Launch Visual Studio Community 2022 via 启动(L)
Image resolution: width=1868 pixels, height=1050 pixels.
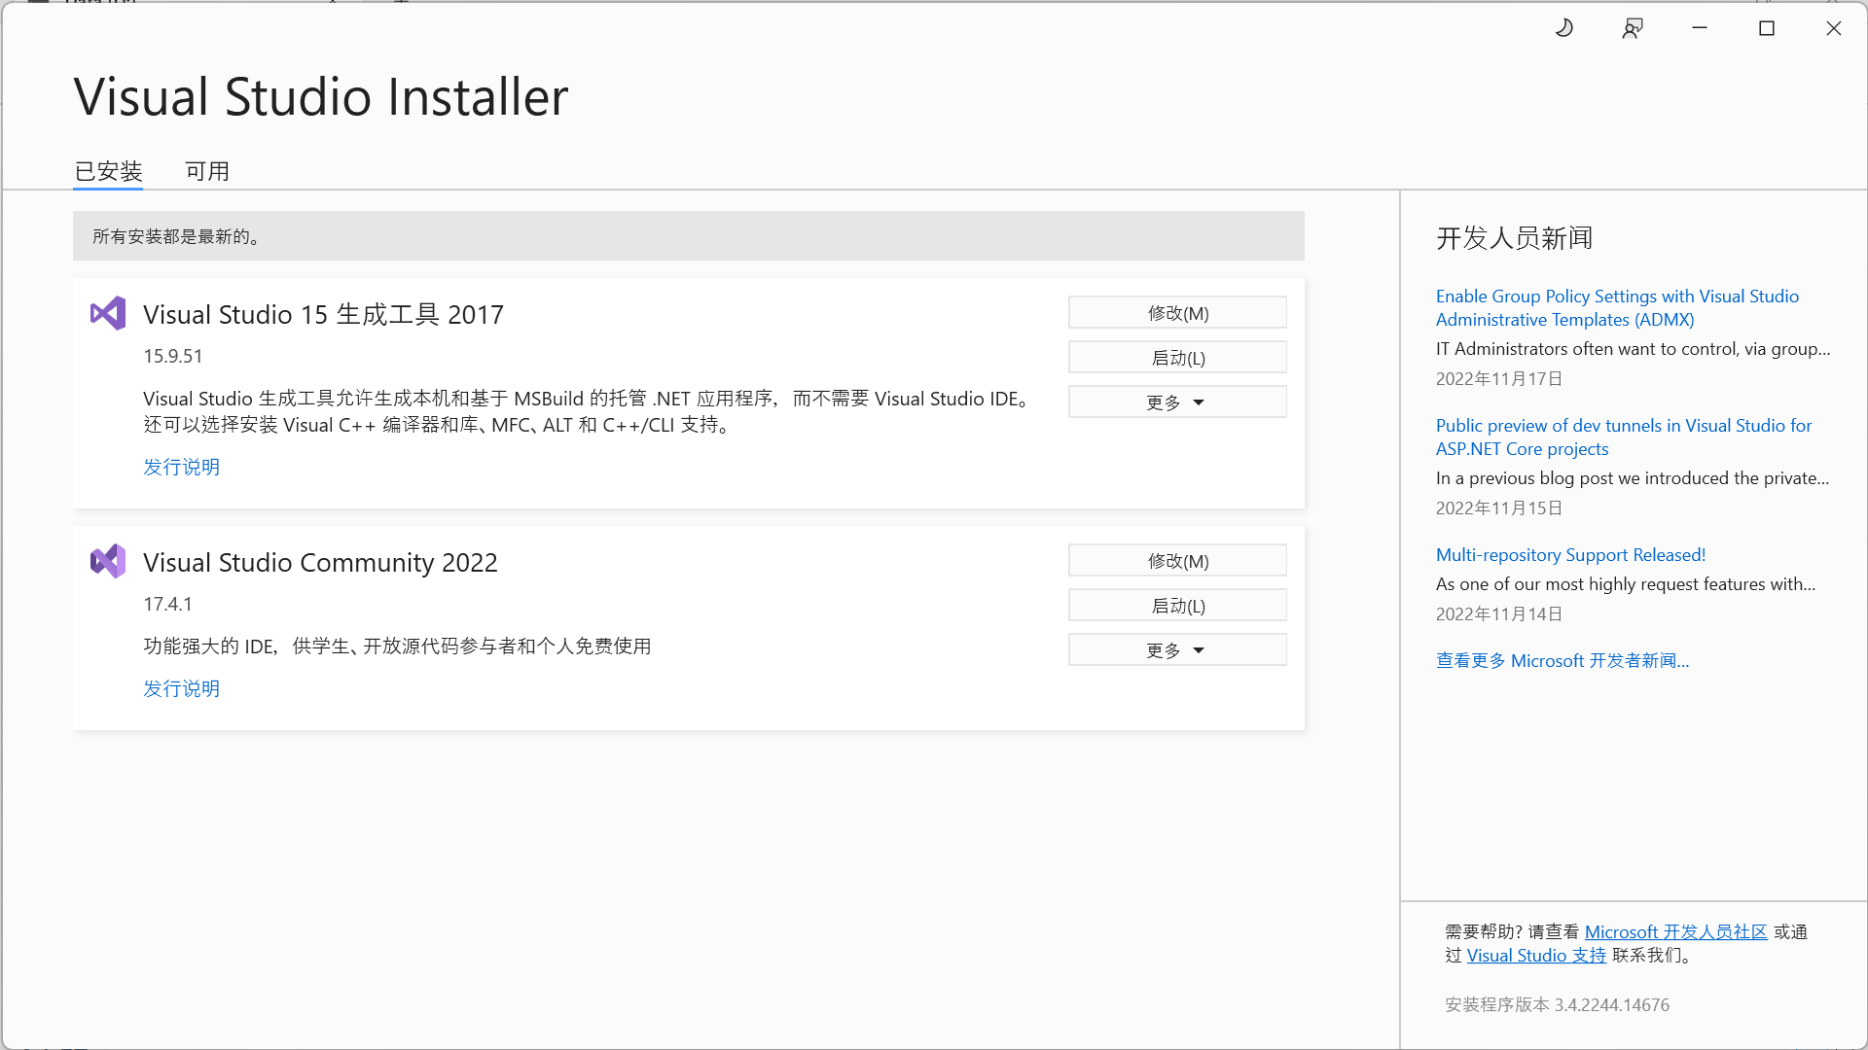click(1177, 606)
